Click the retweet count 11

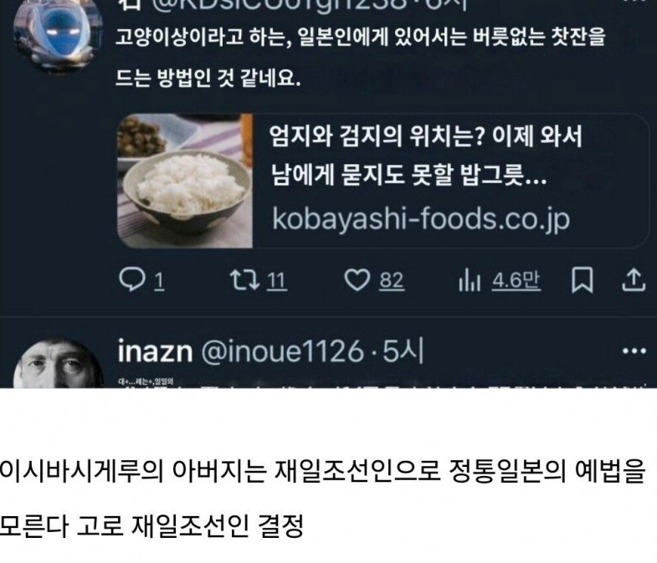[276, 280]
